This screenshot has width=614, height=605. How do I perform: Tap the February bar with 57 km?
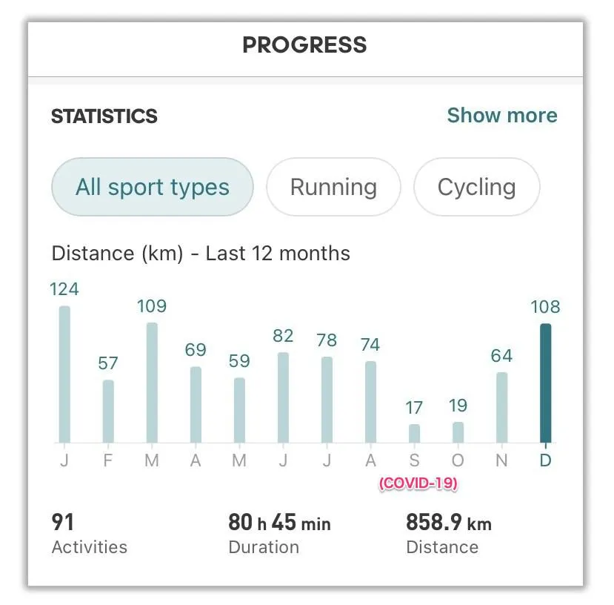coord(108,411)
